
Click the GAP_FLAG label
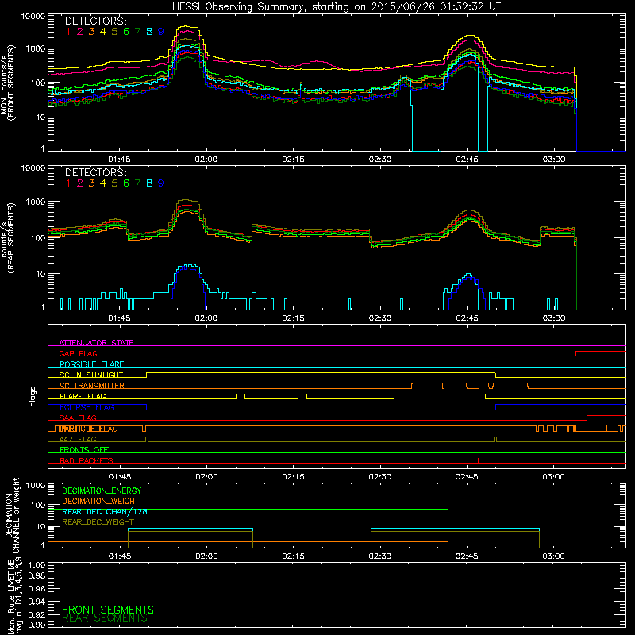78,353
